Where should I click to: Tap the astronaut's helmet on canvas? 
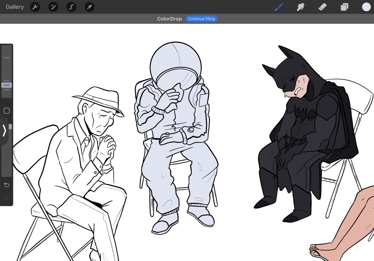coord(176,66)
